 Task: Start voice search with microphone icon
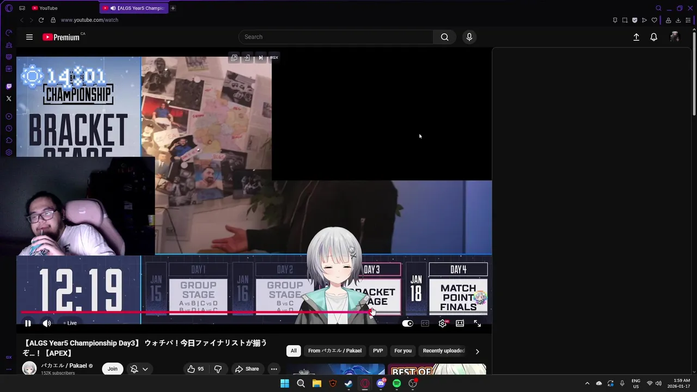(469, 37)
